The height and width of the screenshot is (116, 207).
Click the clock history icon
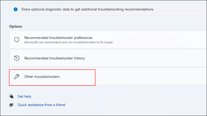click(x=17, y=58)
